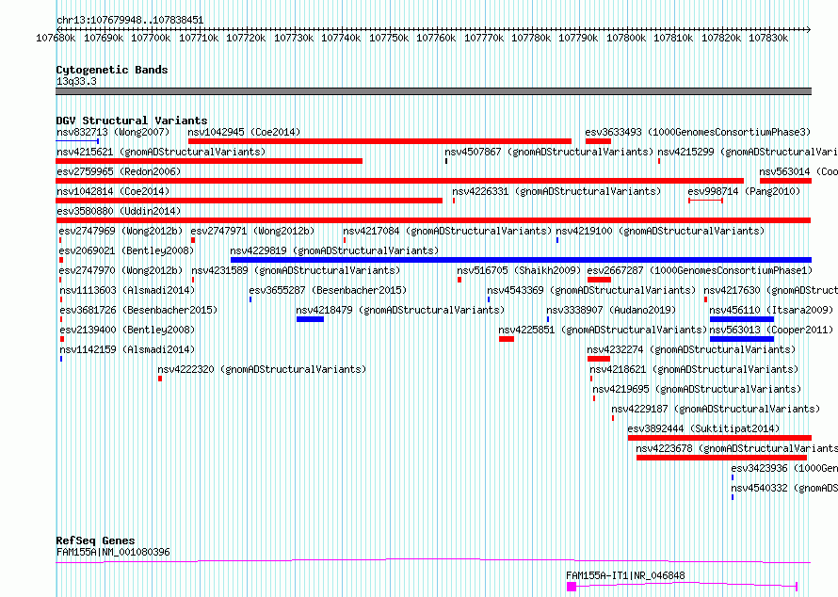Open variant nsv4543369 label
Image resolution: width=838 pixels, height=597 pixels.
point(591,290)
